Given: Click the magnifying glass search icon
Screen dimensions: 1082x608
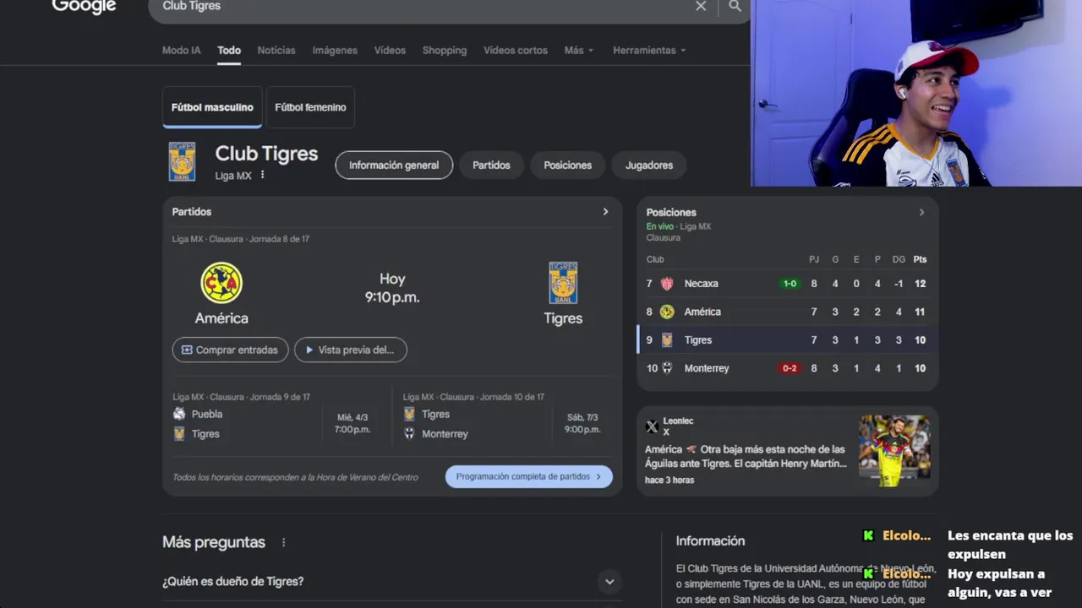Looking at the screenshot, I should click(x=735, y=6).
